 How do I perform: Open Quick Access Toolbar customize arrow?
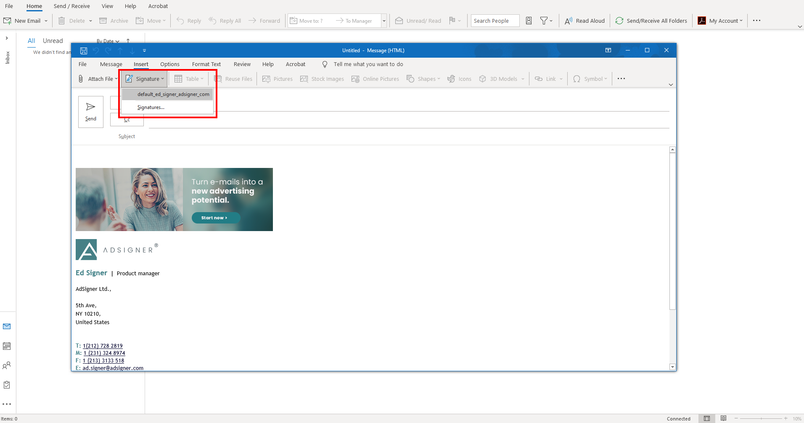coord(144,51)
